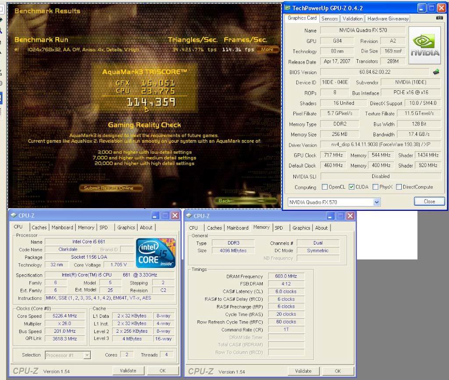Click the Intel Core i5 logo badge
Image resolution: width=449 pixels, height=380 pixels.
156,252
